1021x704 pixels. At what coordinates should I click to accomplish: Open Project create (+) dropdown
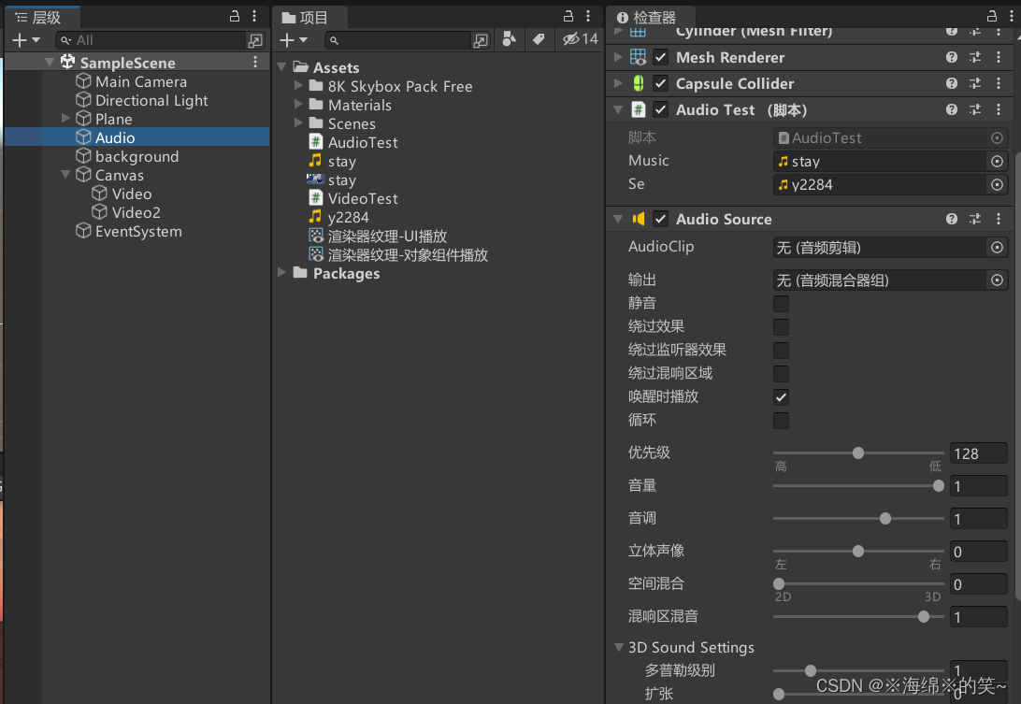(293, 40)
